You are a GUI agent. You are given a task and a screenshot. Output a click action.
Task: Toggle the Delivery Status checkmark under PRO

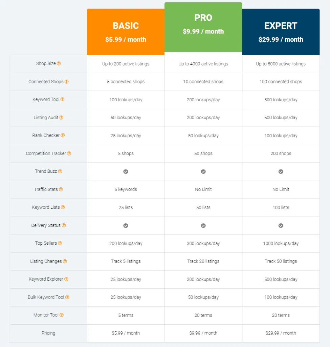[x=203, y=225]
